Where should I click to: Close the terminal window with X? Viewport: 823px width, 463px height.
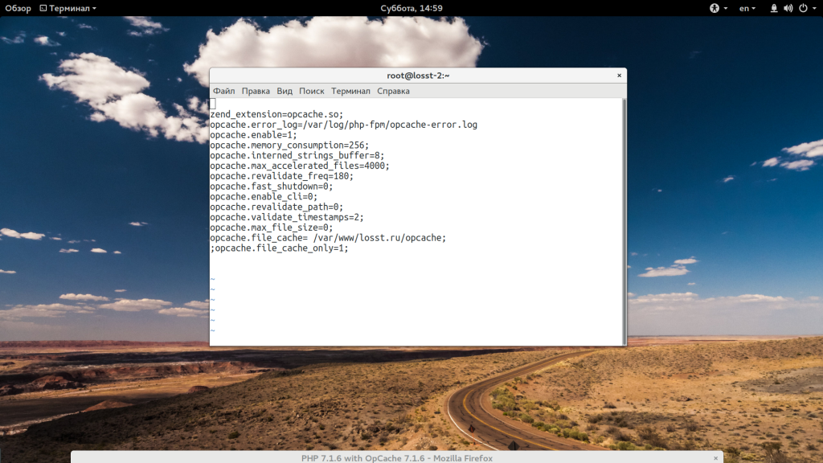620,76
